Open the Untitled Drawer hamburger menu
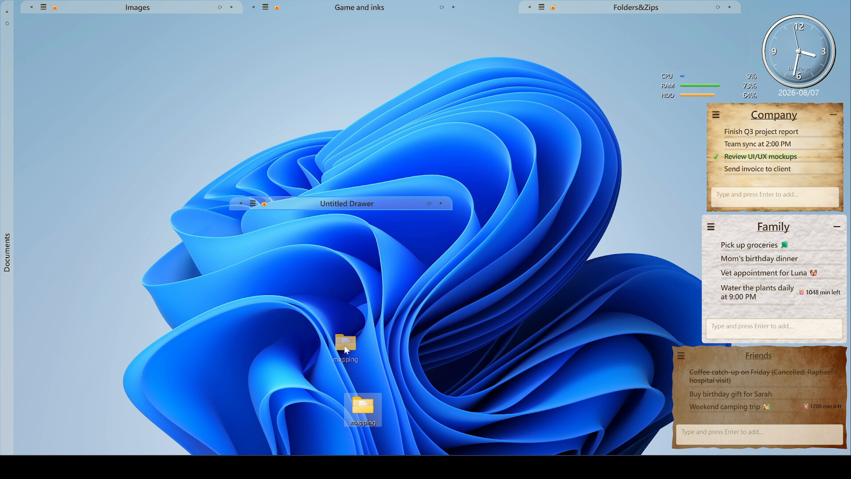851x479 pixels. click(253, 203)
